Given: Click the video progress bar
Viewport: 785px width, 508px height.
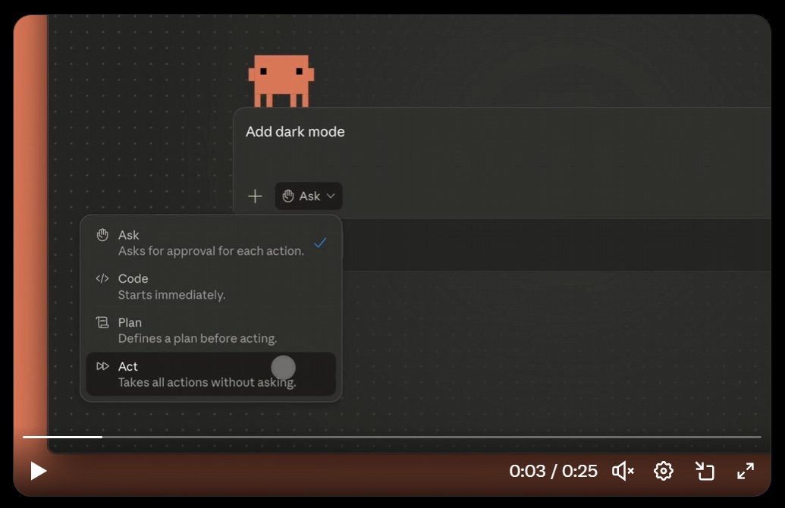Looking at the screenshot, I should (391, 437).
